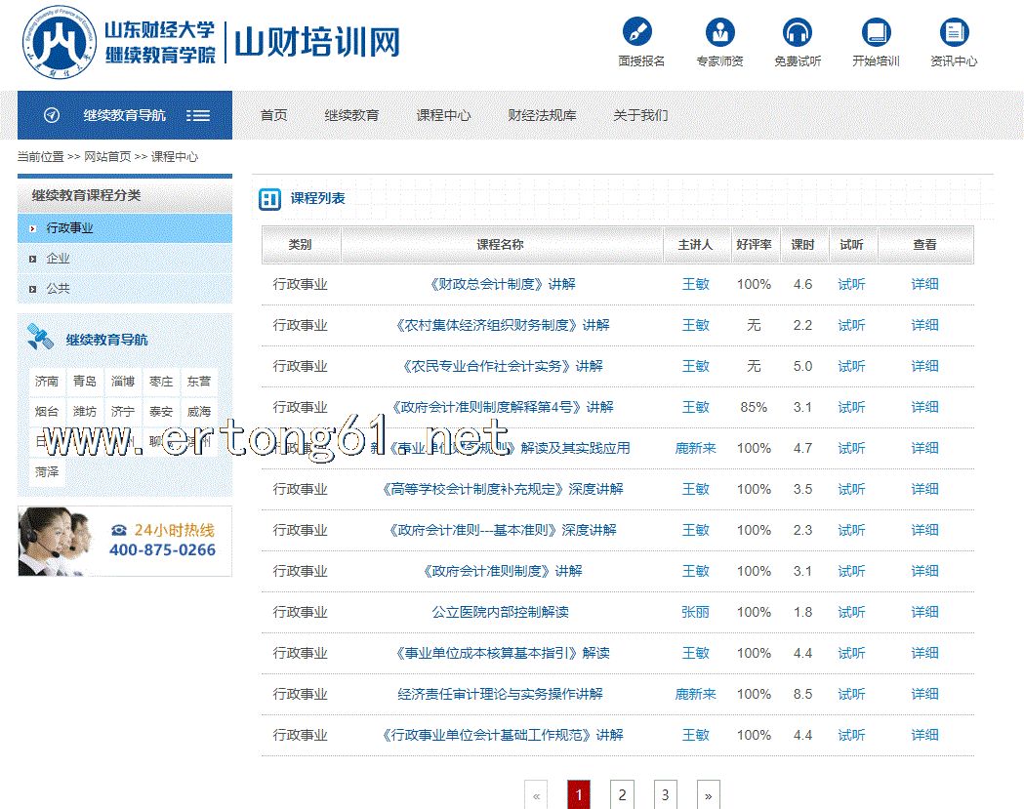
Task: Select 行政事业 in the course categories
Action: click(70, 228)
